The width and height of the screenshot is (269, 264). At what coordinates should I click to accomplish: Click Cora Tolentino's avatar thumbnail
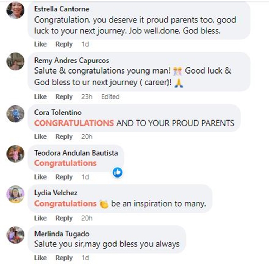coord(15,114)
